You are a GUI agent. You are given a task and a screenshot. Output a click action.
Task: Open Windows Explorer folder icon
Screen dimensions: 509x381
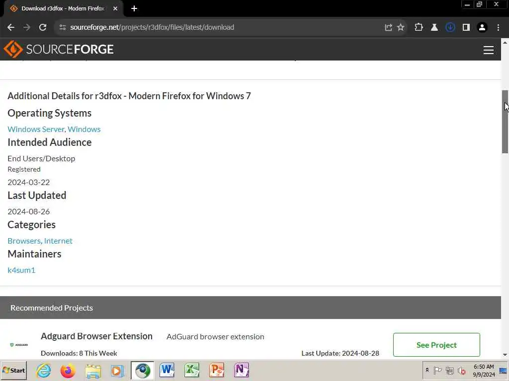coord(93,371)
